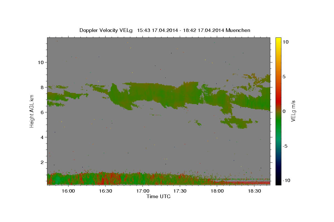This screenshot has width=334, height=222.
Task: Click the colorbar tick label 5
Action: tap(284, 77)
